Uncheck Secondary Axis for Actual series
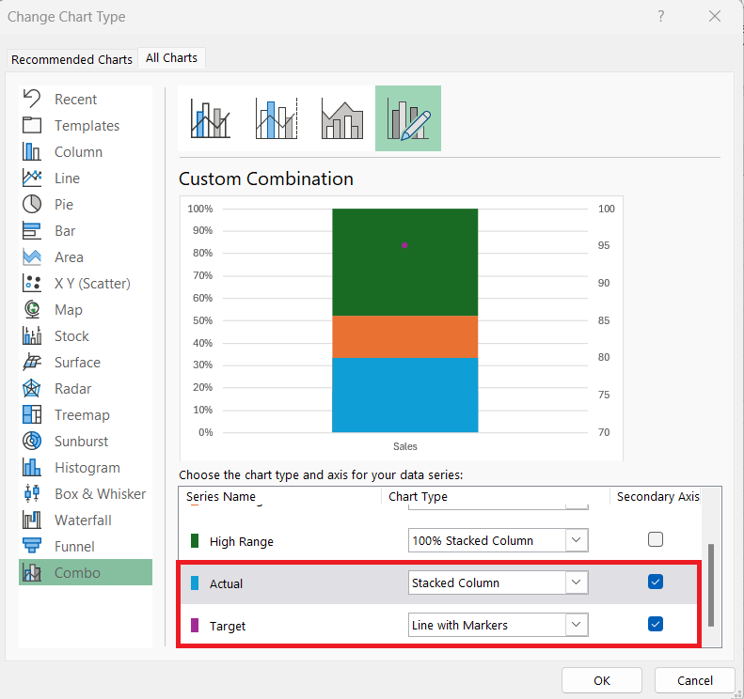Screen dimensions: 744x699 656,582
